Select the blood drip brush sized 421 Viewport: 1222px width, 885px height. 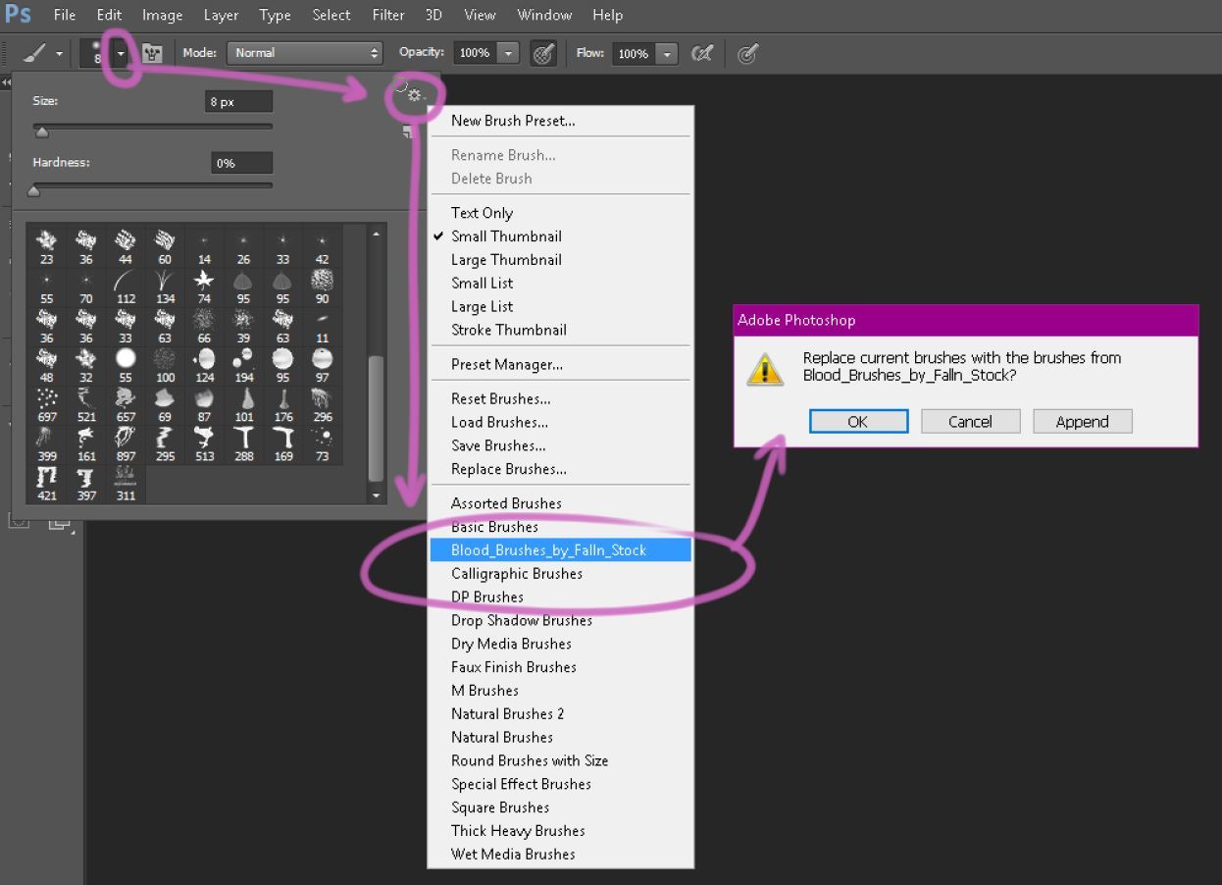pos(47,483)
